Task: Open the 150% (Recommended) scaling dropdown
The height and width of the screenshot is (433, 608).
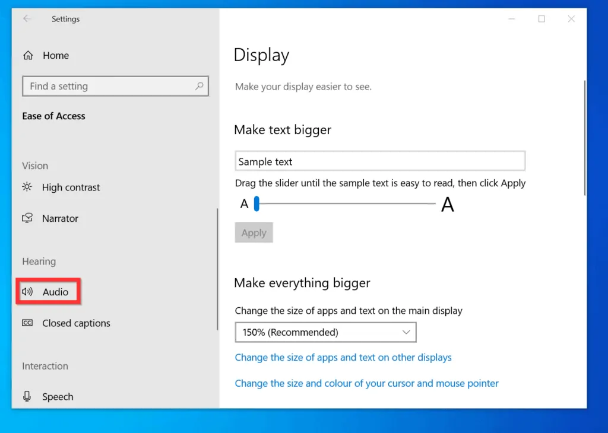Action: click(325, 332)
